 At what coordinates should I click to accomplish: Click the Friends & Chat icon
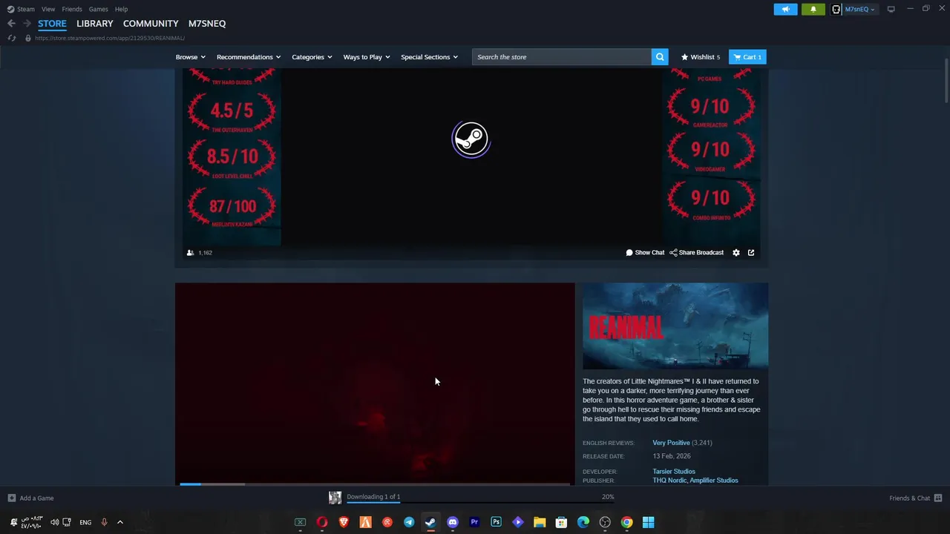tap(938, 498)
